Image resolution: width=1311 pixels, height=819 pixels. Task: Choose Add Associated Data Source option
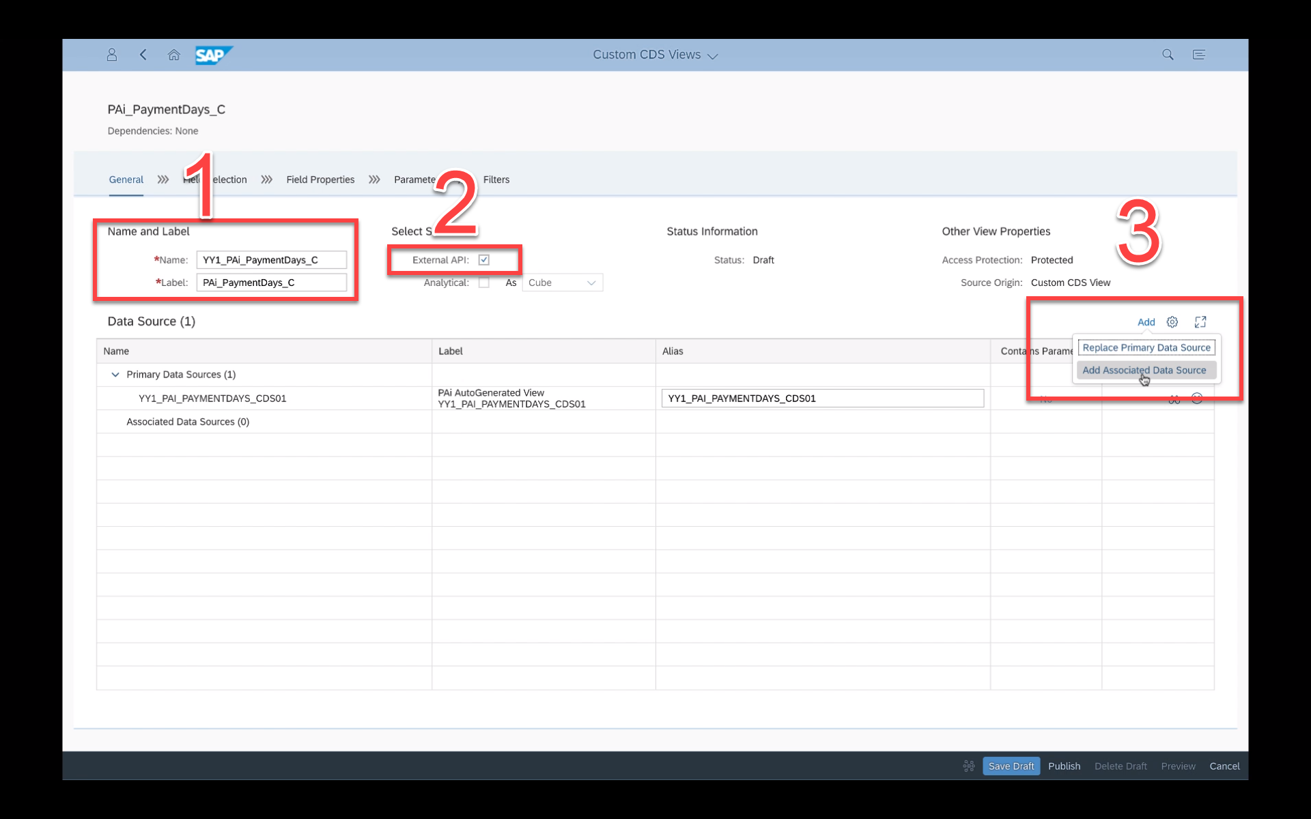(1144, 371)
